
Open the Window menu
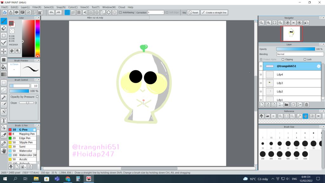(x=109, y=7)
